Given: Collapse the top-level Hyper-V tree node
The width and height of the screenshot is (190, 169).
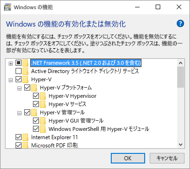Looking at the screenshot, I should click(11, 80).
